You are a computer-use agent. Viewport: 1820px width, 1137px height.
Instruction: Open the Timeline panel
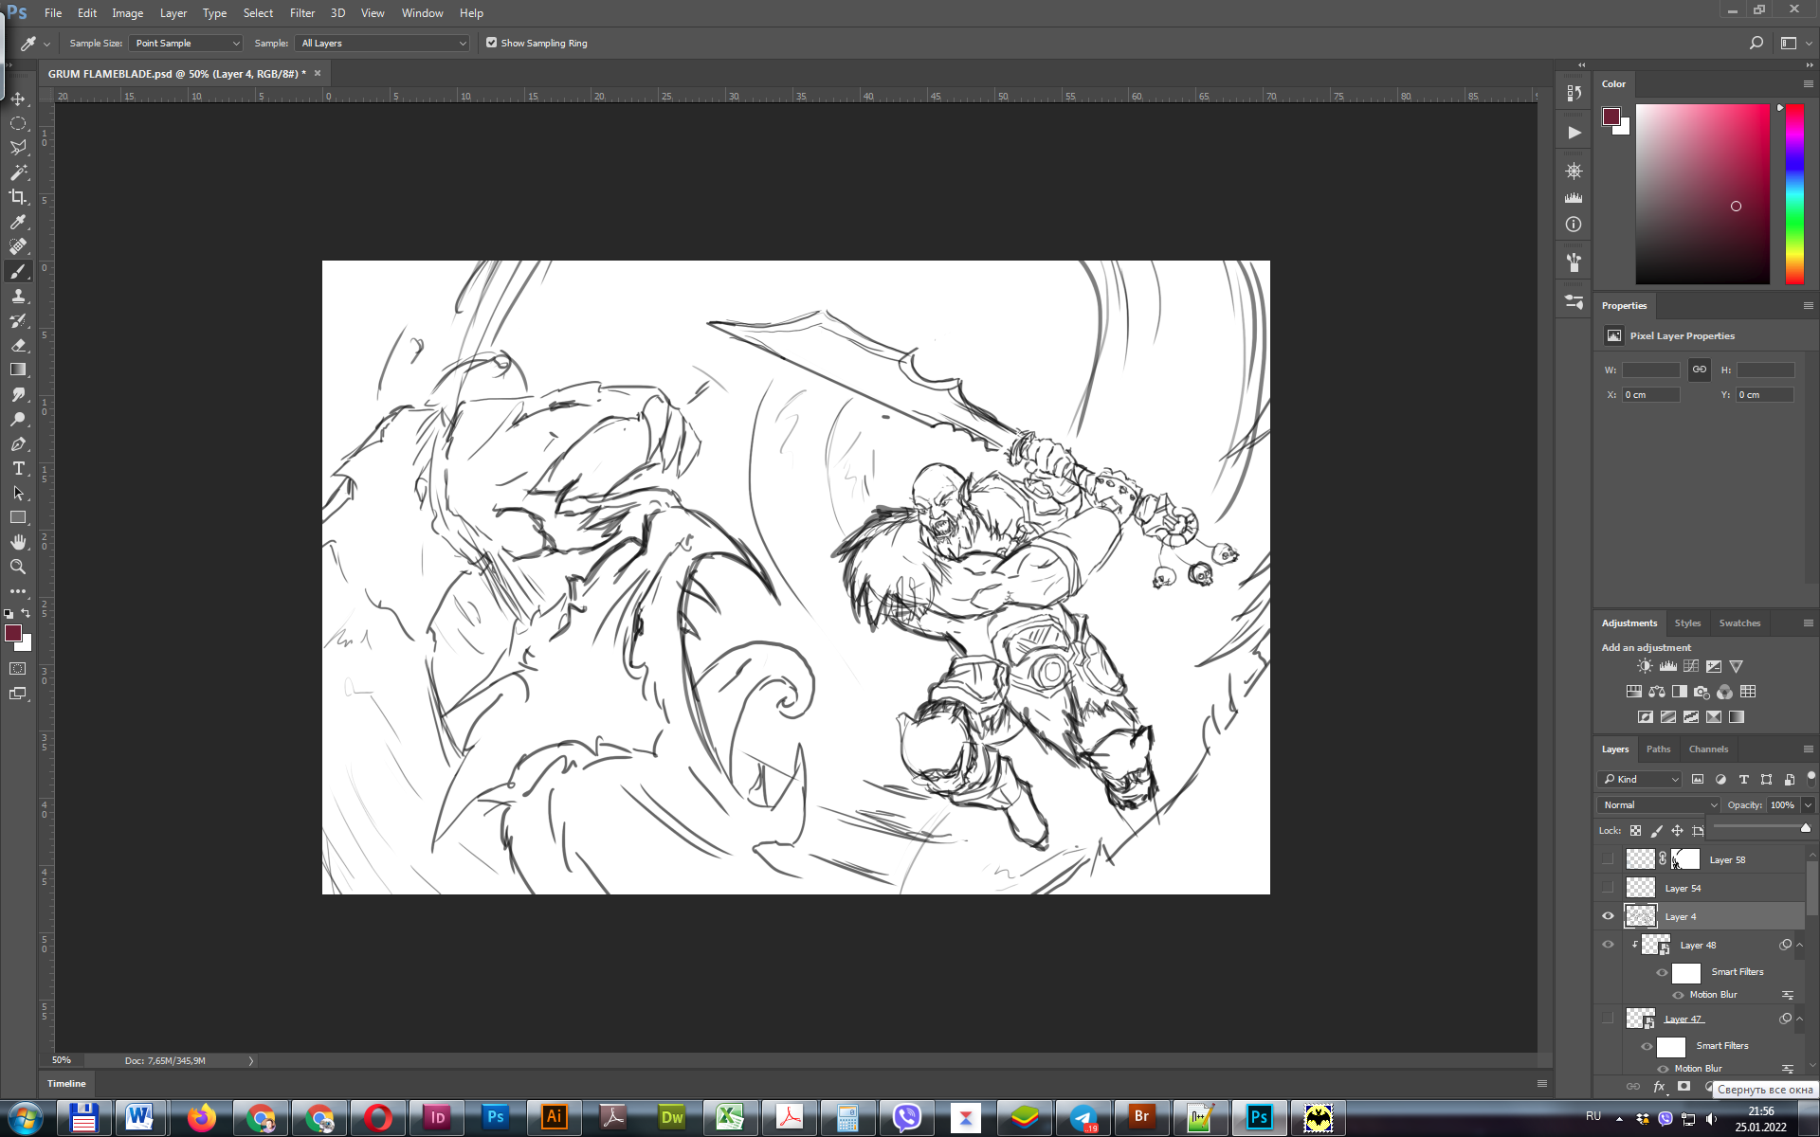(x=66, y=1083)
